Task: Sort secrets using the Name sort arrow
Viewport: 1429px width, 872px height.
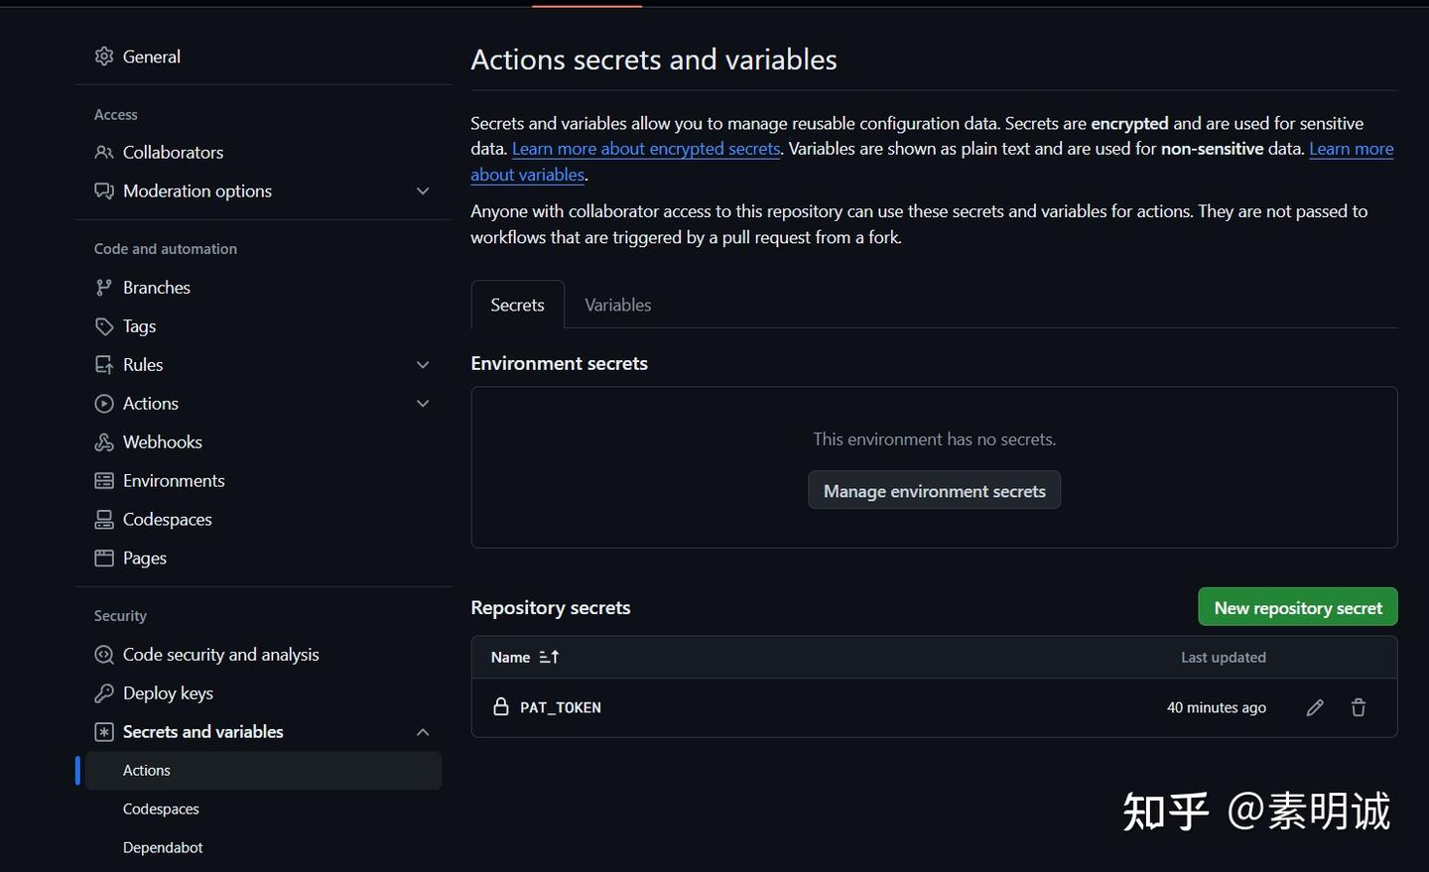Action: 549,657
